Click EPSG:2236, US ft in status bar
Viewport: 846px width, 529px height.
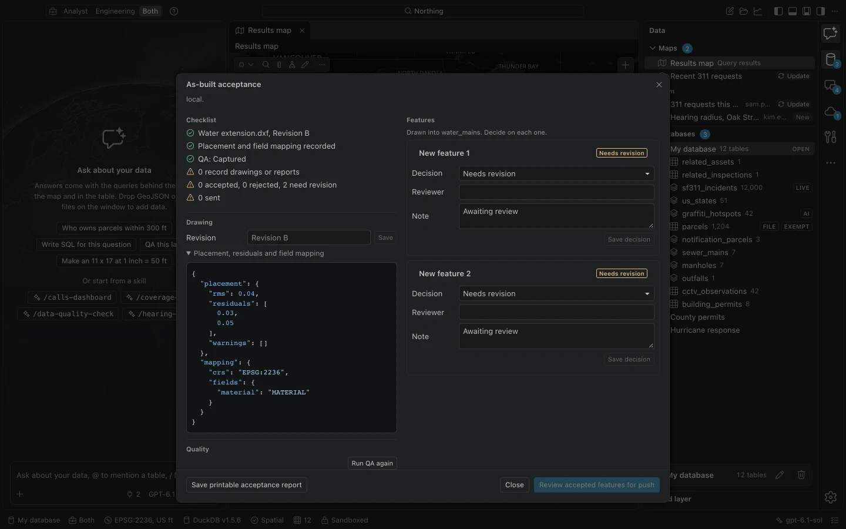point(139,520)
